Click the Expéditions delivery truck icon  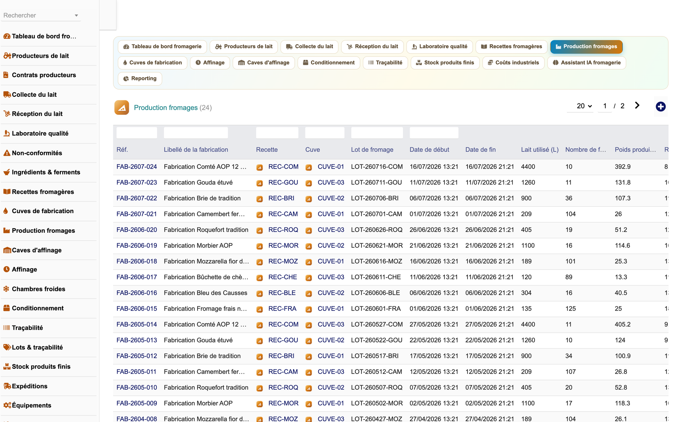(x=7, y=386)
